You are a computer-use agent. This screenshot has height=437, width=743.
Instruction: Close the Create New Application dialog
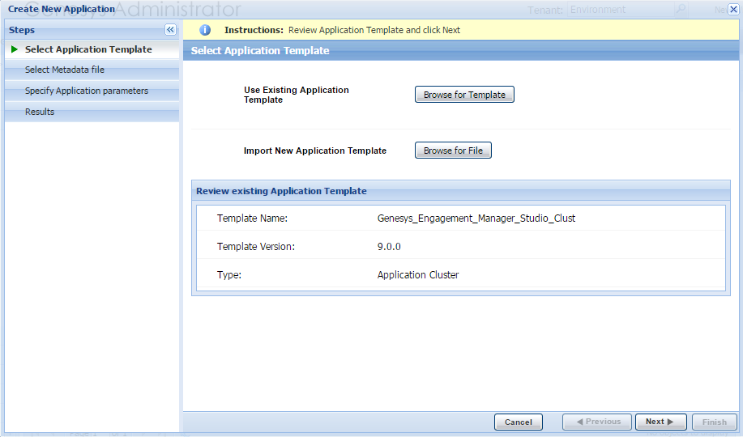point(733,10)
